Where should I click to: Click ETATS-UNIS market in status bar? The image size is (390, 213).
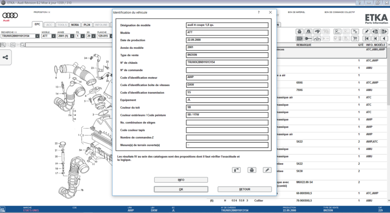coord(31,210)
